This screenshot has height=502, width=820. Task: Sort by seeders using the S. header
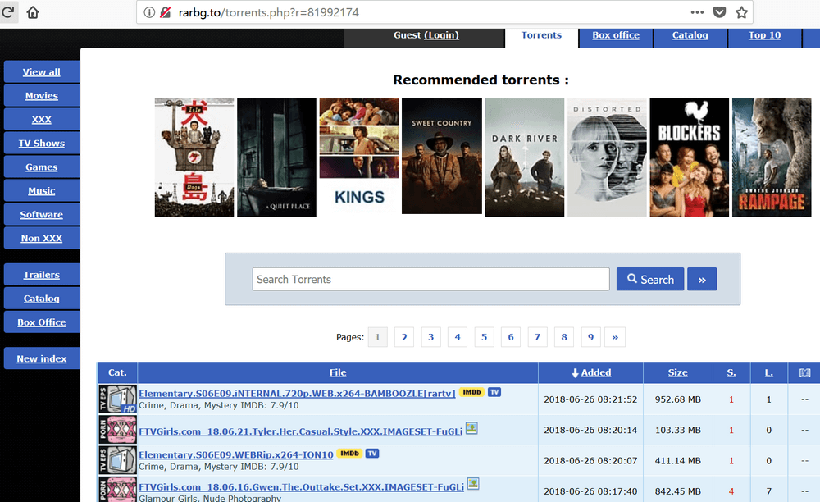tap(731, 372)
